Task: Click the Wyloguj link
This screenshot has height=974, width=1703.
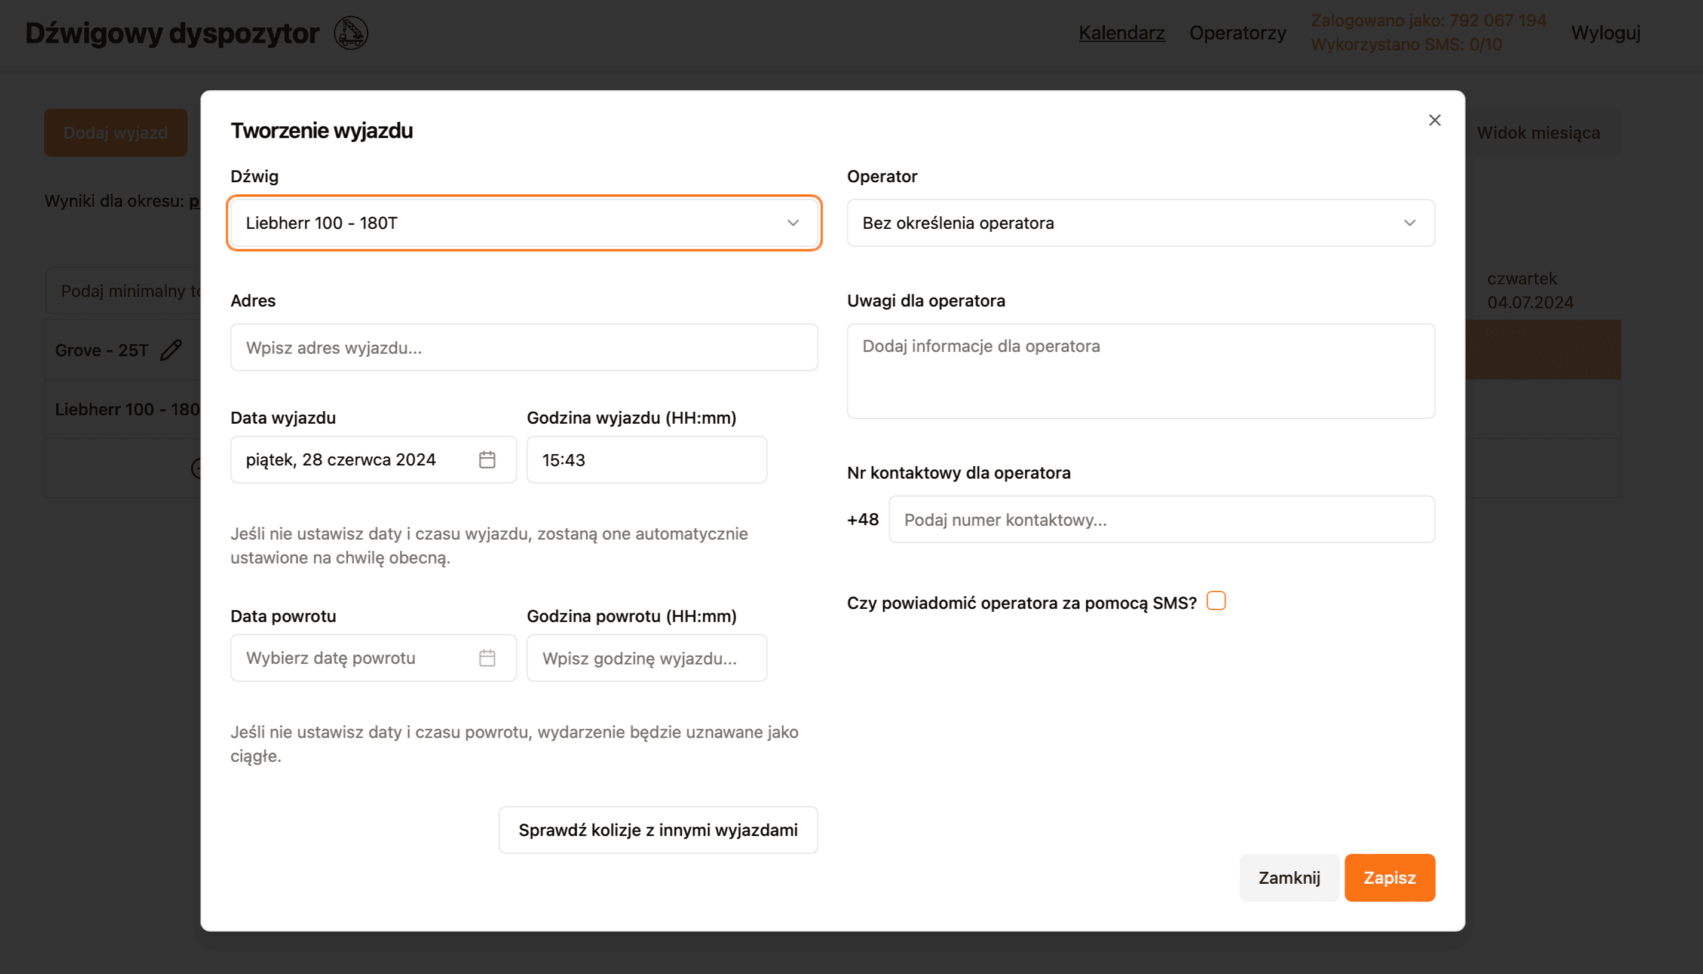Action: click(1606, 33)
